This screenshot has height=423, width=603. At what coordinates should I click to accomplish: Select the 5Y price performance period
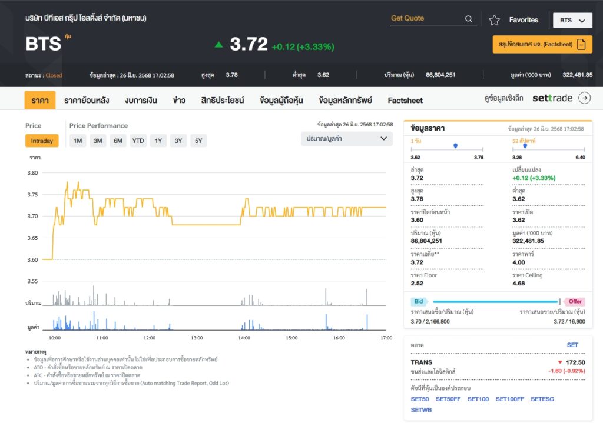click(x=198, y=141)
